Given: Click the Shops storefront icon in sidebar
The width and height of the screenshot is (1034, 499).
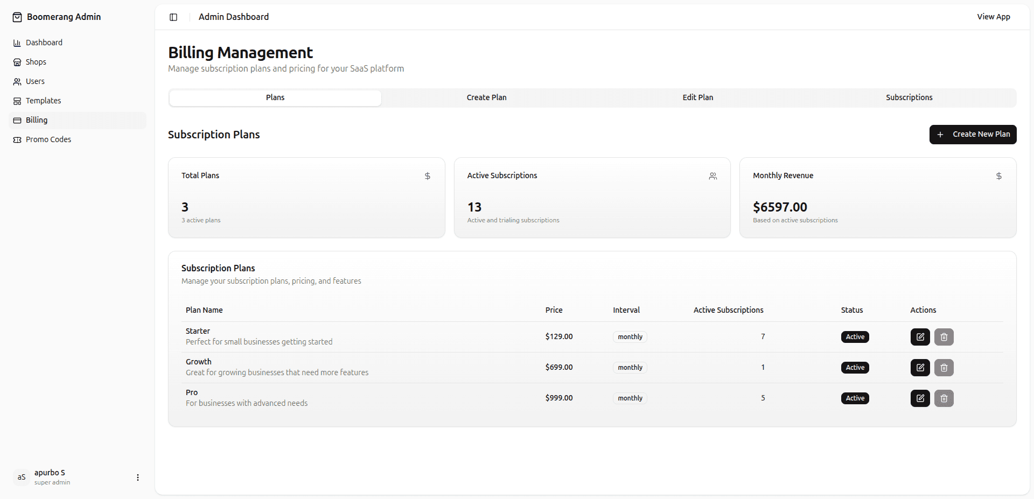Looking at the screenshot, I should [17, 62].
